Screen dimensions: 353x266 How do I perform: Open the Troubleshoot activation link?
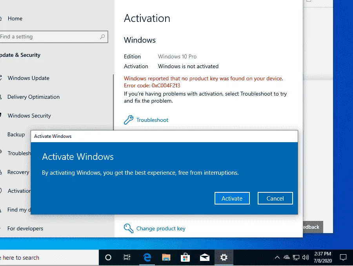[153, 120]
